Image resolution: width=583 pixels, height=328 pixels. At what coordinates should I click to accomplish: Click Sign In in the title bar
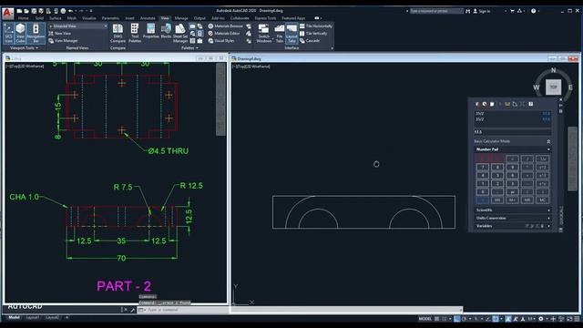(481, 11)
